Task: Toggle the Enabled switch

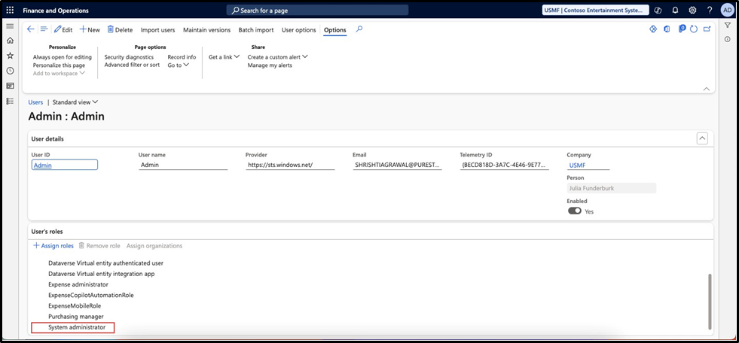Action: [x=575, y=211]
